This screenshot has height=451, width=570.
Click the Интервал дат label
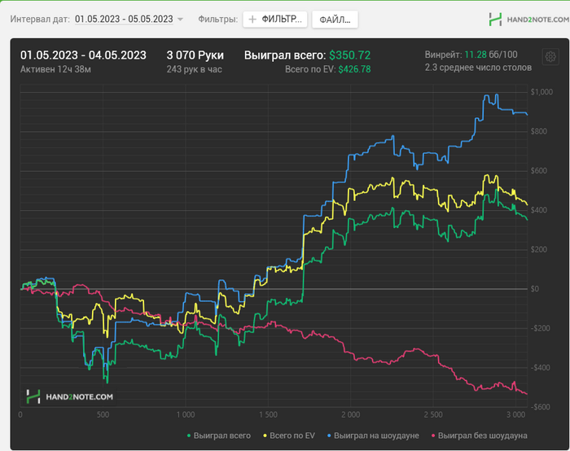40,19
